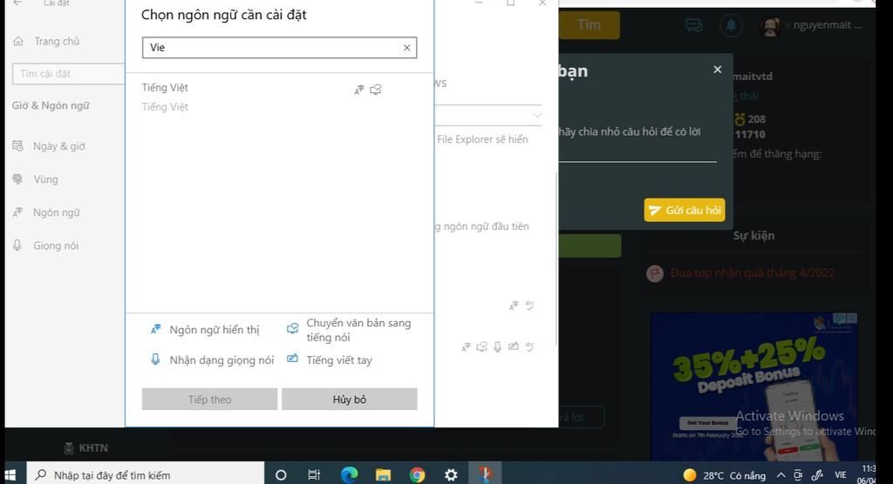Click the taskbar search box

click(x=146, y=475)
